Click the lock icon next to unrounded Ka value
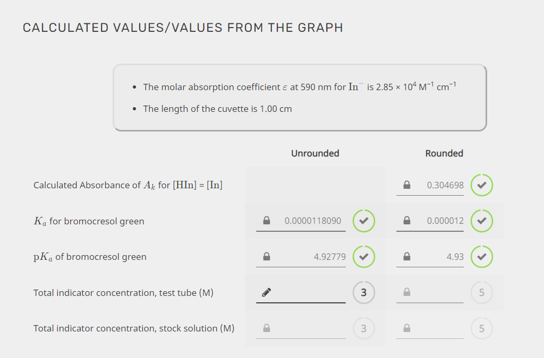 (266, 221)
